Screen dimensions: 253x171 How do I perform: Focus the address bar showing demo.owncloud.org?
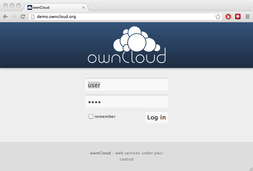click(x=124, y=17)
